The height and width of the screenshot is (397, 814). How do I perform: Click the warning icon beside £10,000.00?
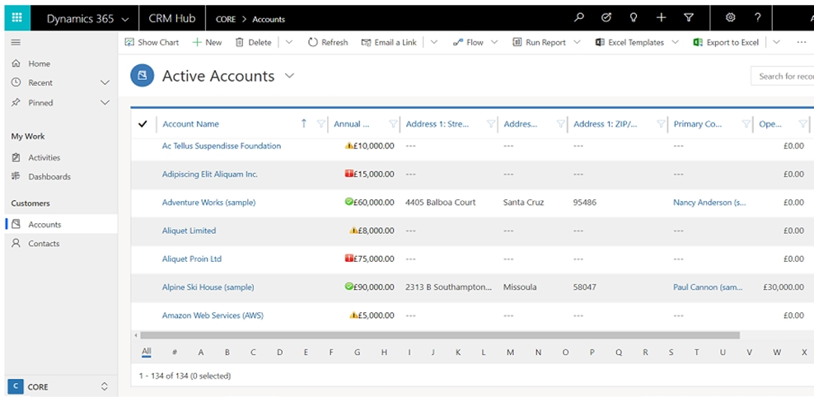(349, 146)
